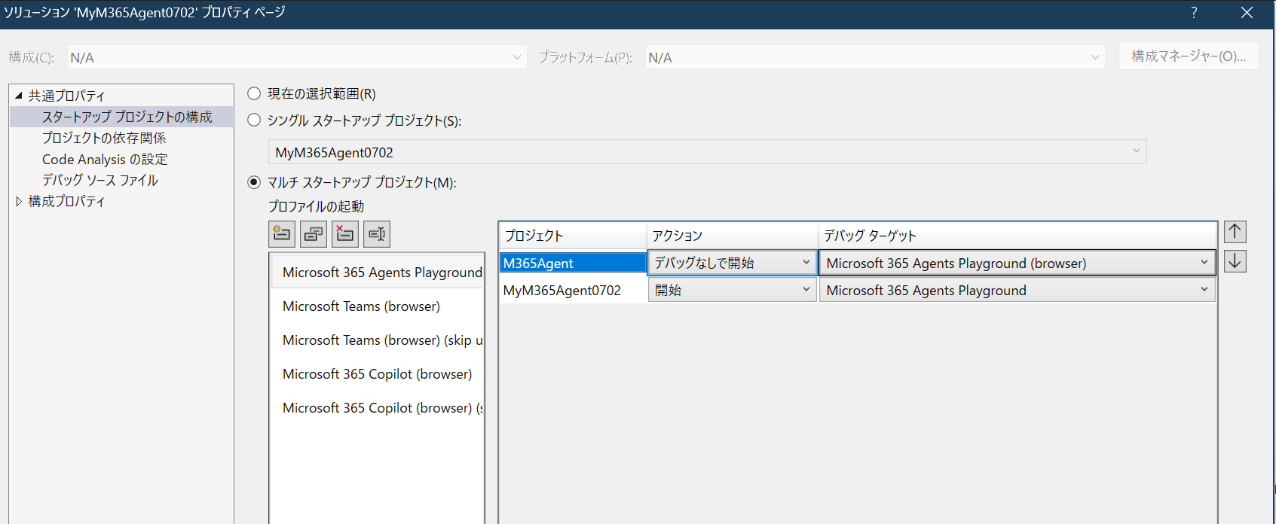Image resolution: width=1276 pixels, height=524 pixels.
Task: Duplicate the selected launch profile
Action: click(314, 234)
